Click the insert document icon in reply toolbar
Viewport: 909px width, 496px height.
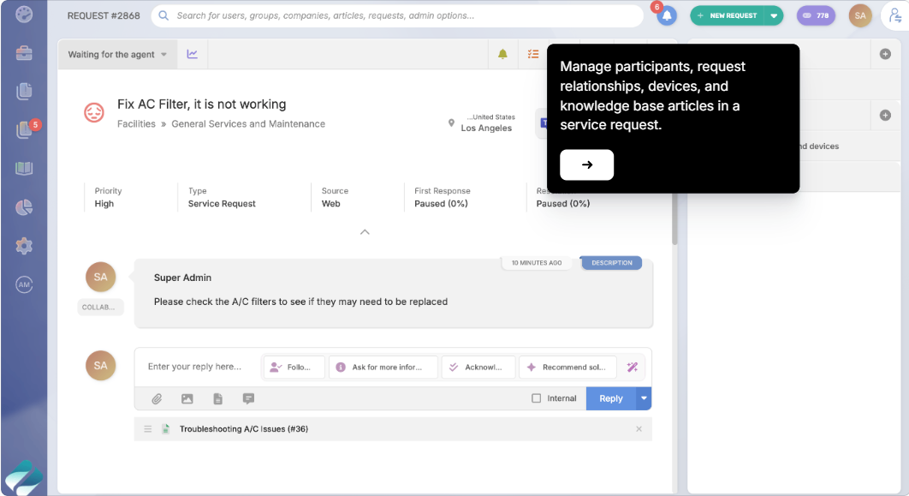point(218,398)
